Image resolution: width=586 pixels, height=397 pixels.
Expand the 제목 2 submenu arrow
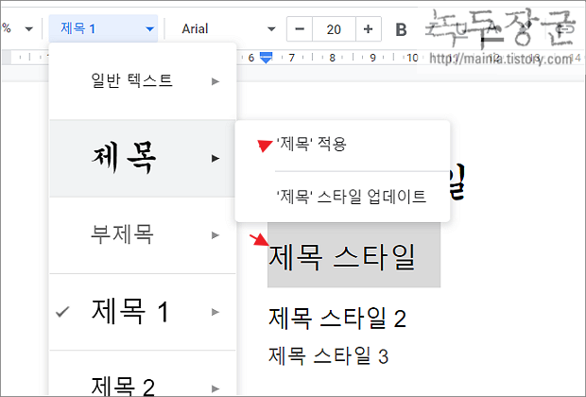click(x=215, y=388)
